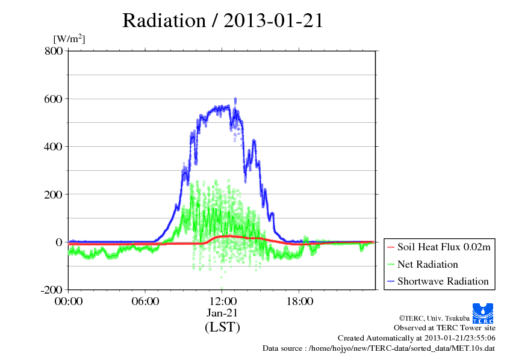Click the y-axis value '400'
The width and height of the screenshot is (507, 358).
click(54, 147)
